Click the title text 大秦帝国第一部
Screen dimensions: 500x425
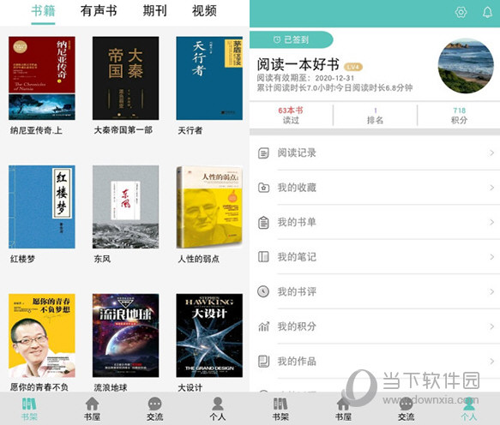(123, 130)
